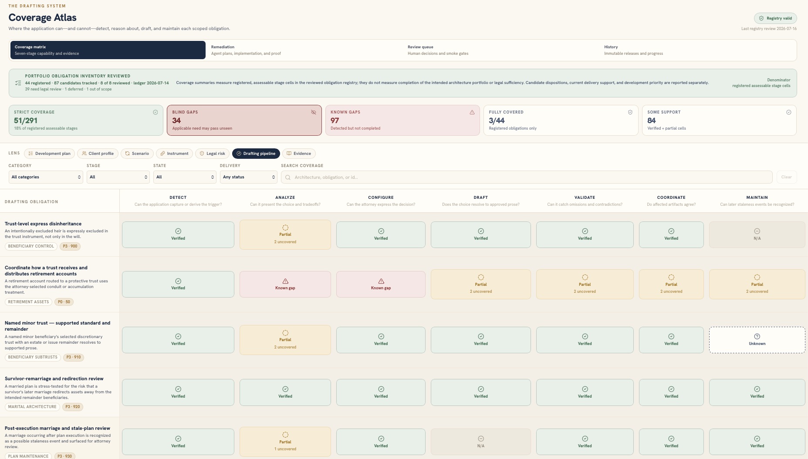Open retirement accounts Maintain Partial cell

[x=757, y=284]
